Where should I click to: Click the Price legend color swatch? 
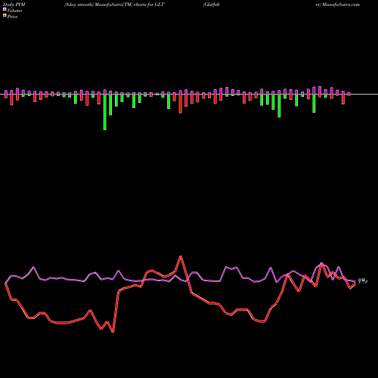pyautogui.click(x=5, y=15)
